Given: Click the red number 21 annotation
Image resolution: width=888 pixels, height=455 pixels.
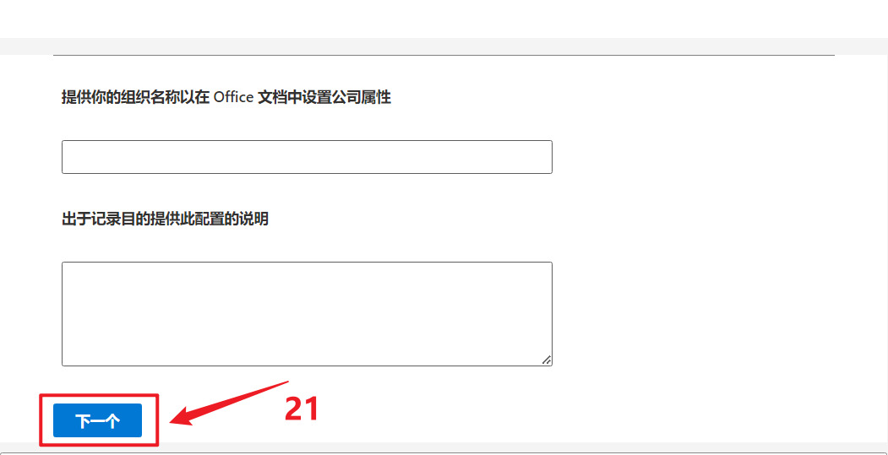Looking at the screenshot, I should pos(302,409).
